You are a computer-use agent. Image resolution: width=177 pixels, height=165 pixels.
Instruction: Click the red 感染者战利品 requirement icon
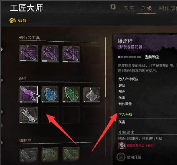coord(122,146)
